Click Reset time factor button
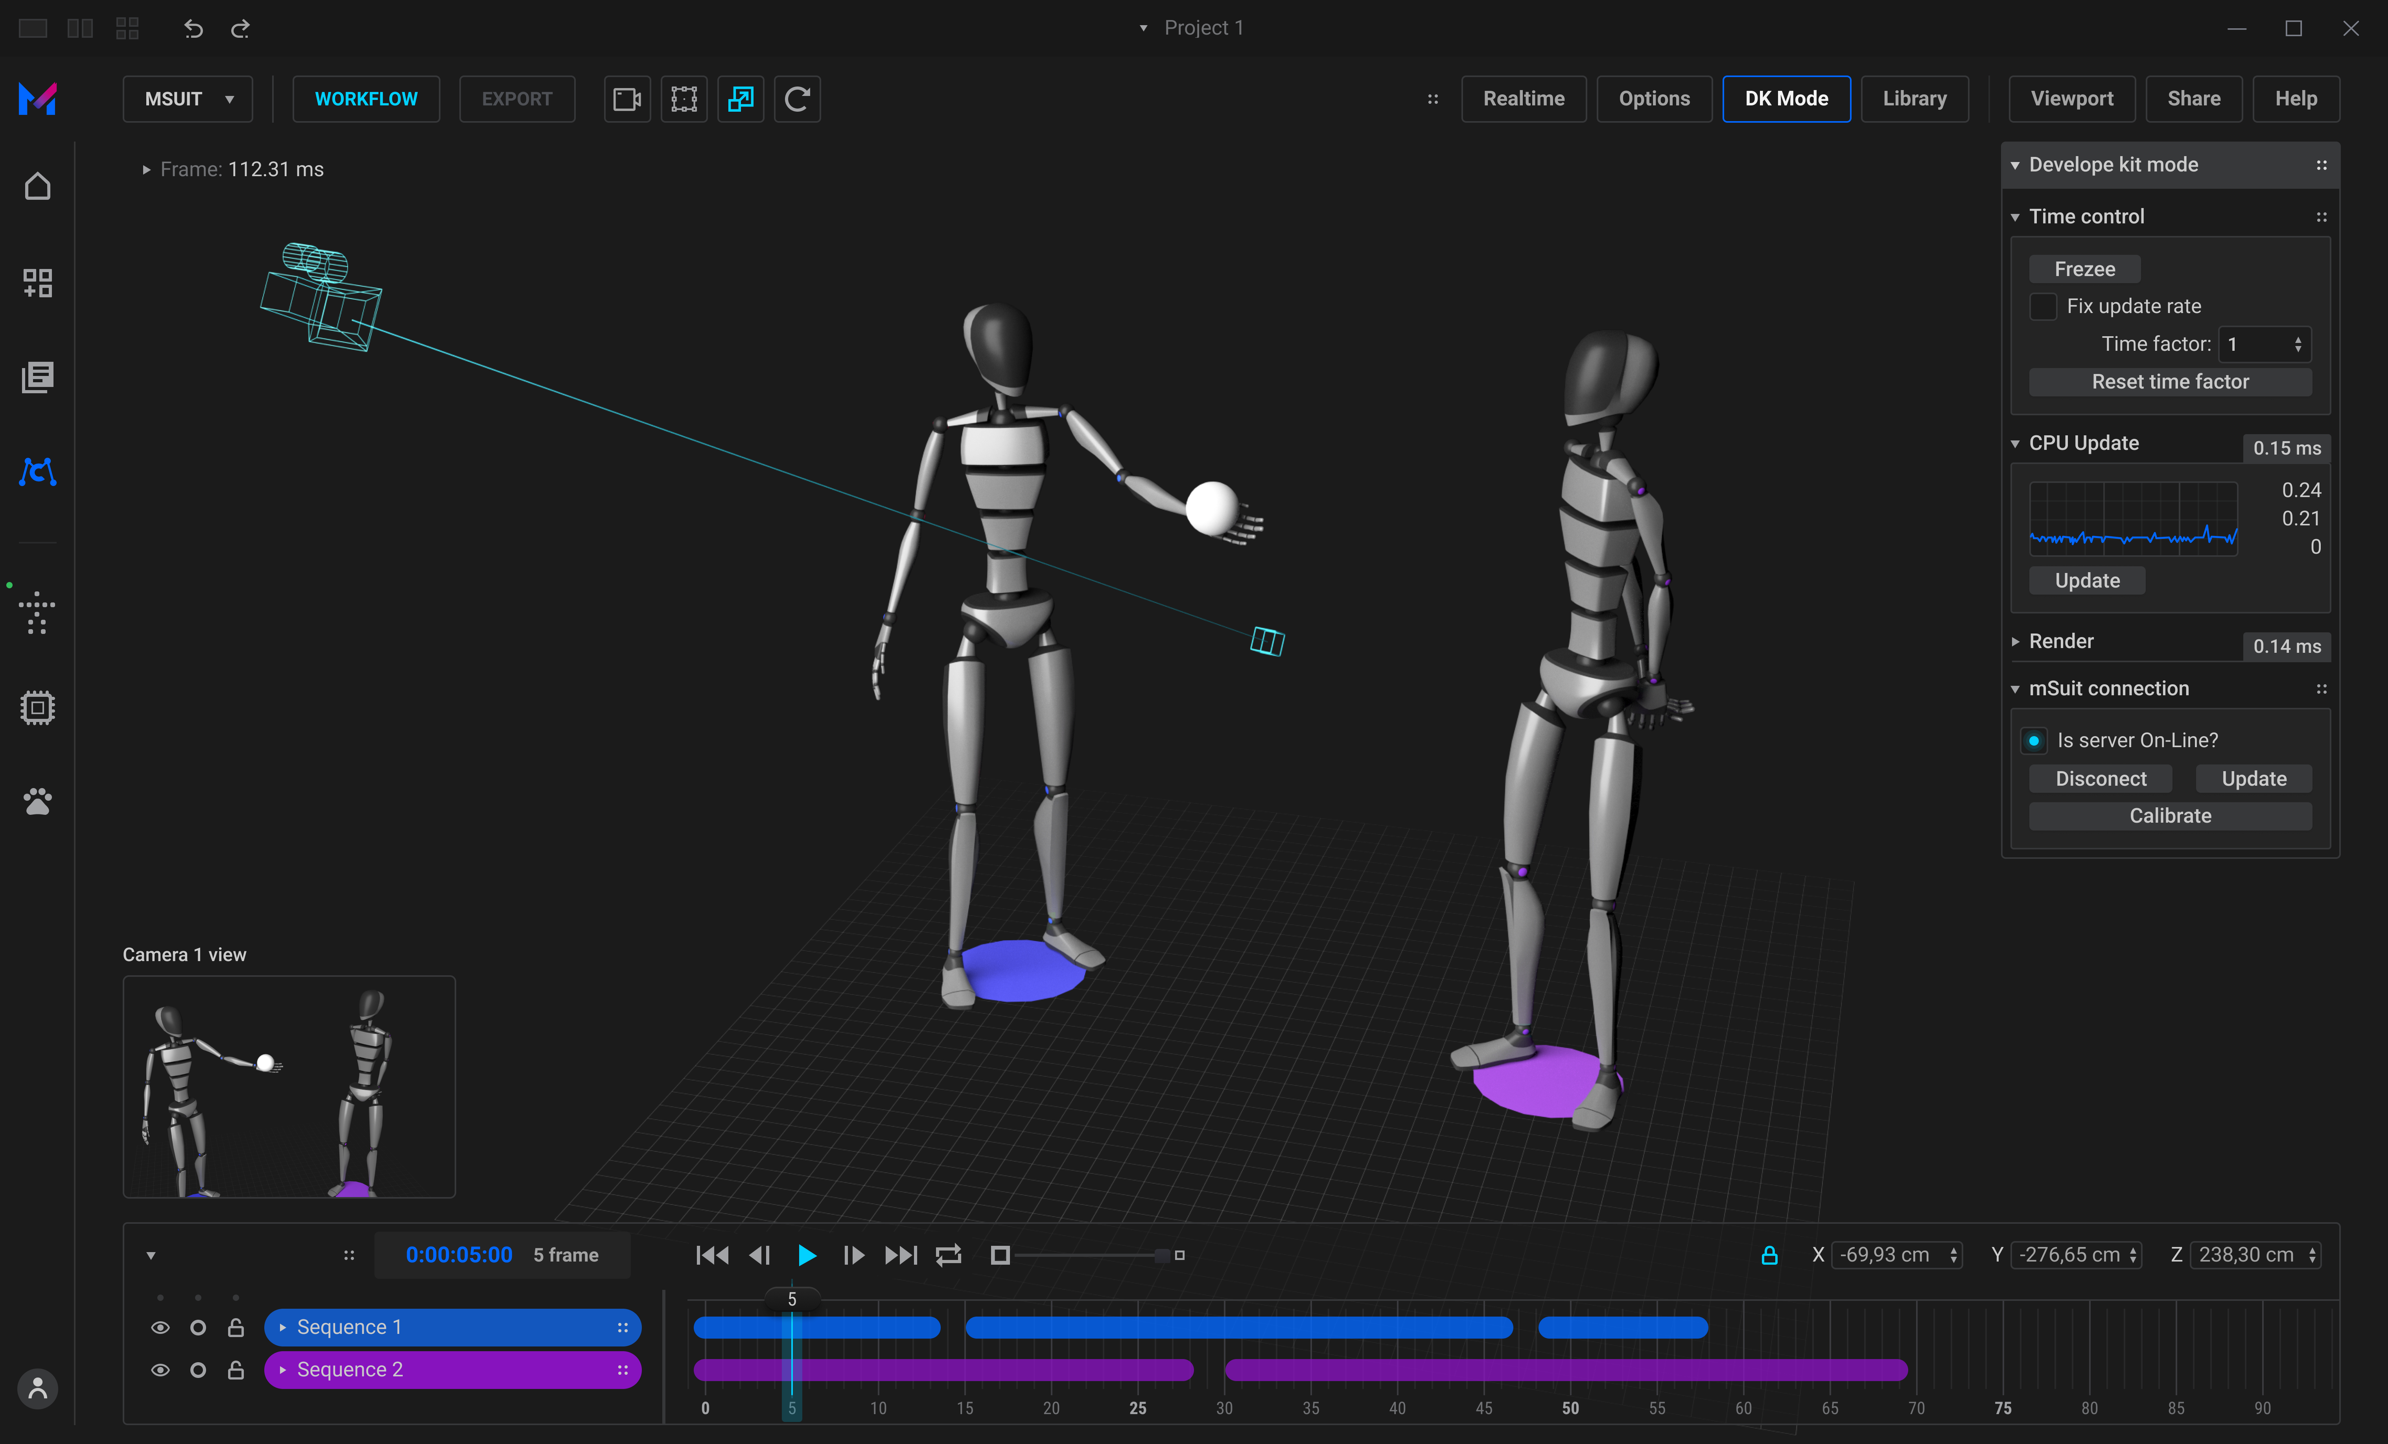 pyautogui.click(x=2170, y=382)
